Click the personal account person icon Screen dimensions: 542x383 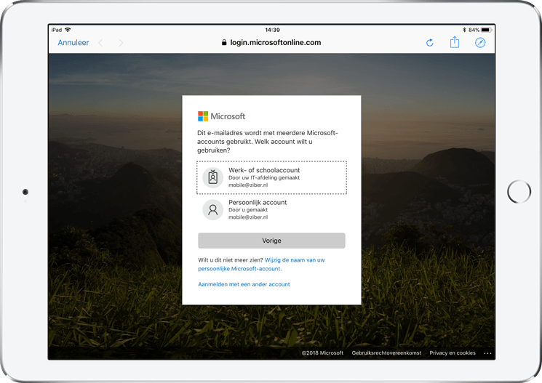213,209
